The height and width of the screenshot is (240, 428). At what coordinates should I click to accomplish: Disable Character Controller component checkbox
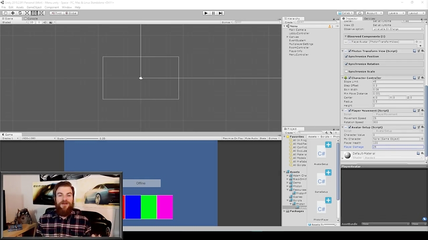point(350,78)
